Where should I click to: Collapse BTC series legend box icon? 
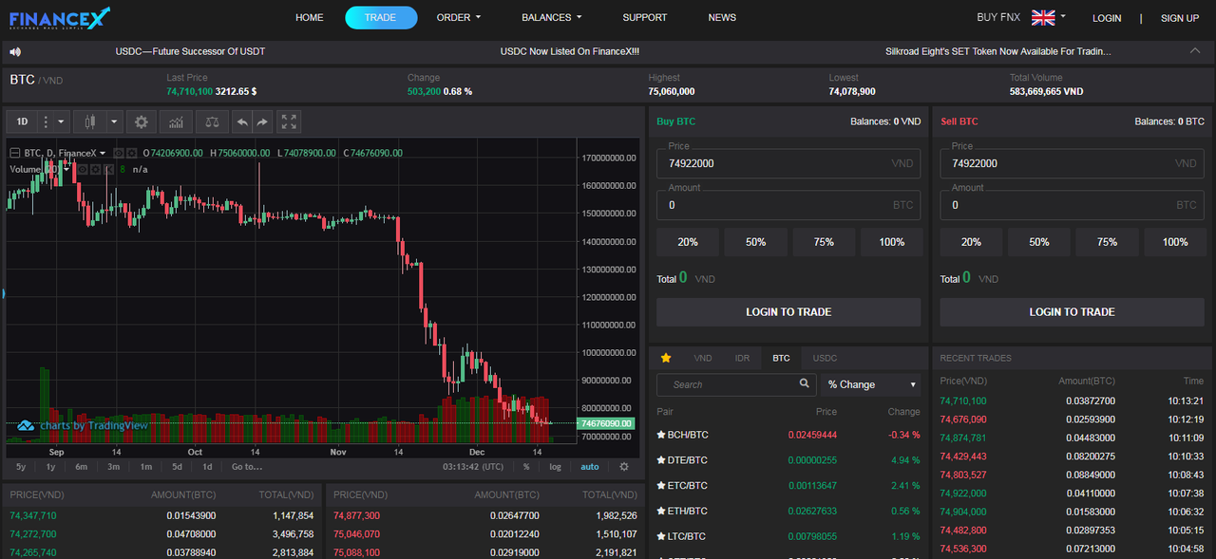15,153
